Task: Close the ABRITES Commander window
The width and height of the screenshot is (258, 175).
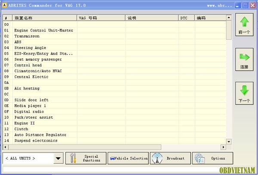Action: click(252, 6)
